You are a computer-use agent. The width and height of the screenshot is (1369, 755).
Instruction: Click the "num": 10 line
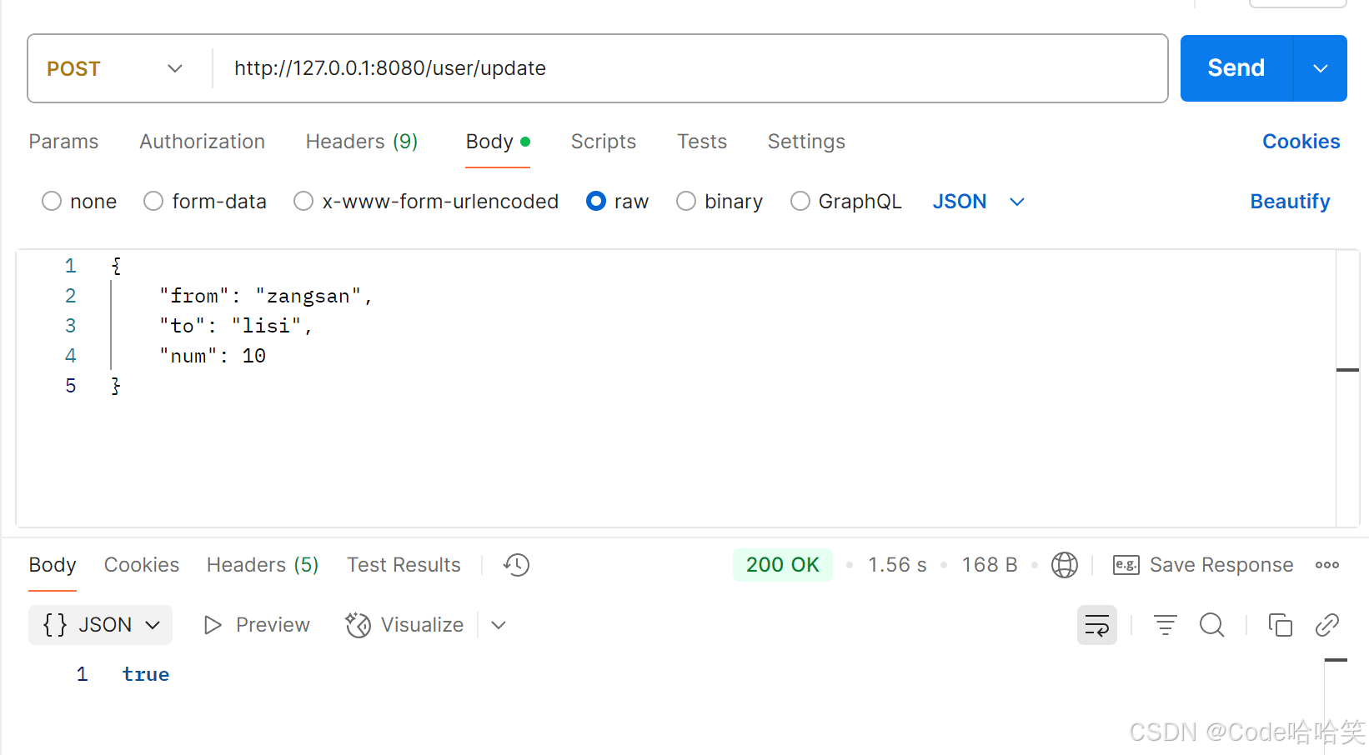tap(213, 357)
